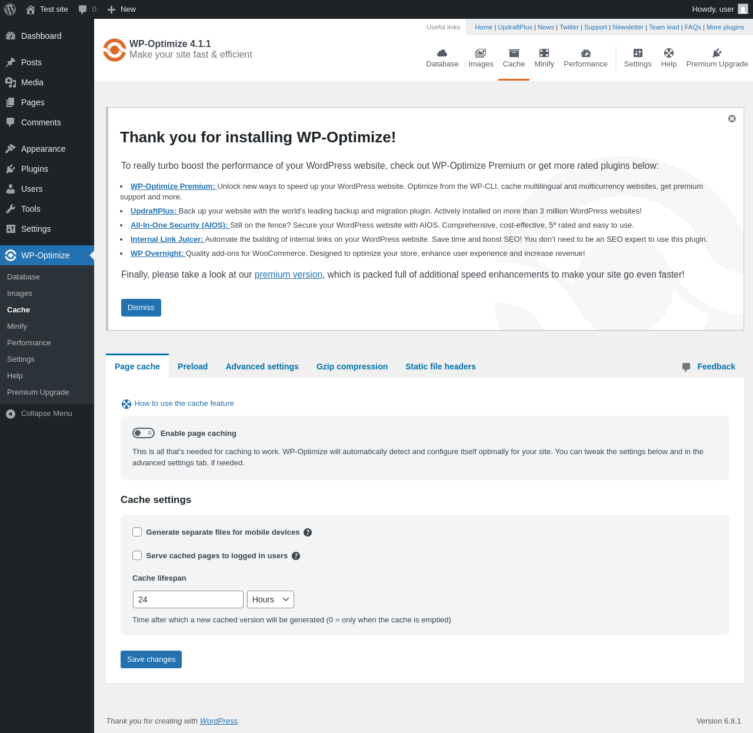Save changes to cache settings
Screen dimensions: 753x733
point(151,659)
